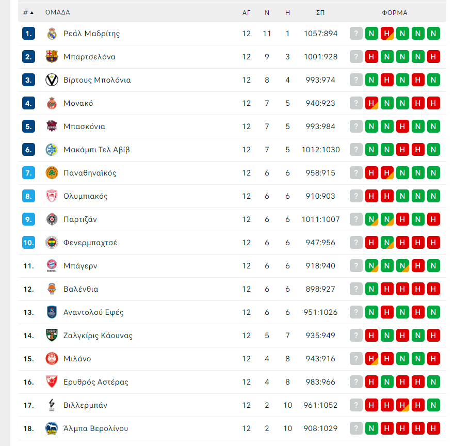Click the first red H form badge for Barcelona
This screenshot has width=454, height=446.
coord(371,57)
